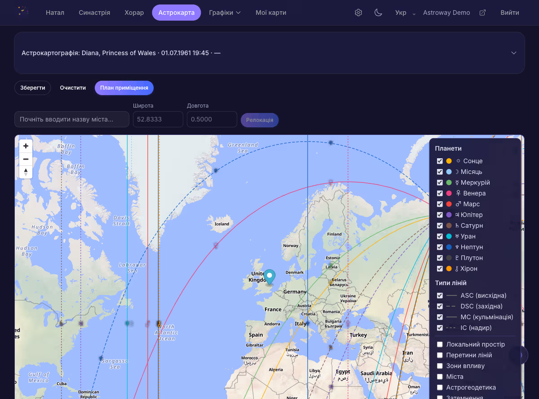Open settings via the gear icon

358,13
